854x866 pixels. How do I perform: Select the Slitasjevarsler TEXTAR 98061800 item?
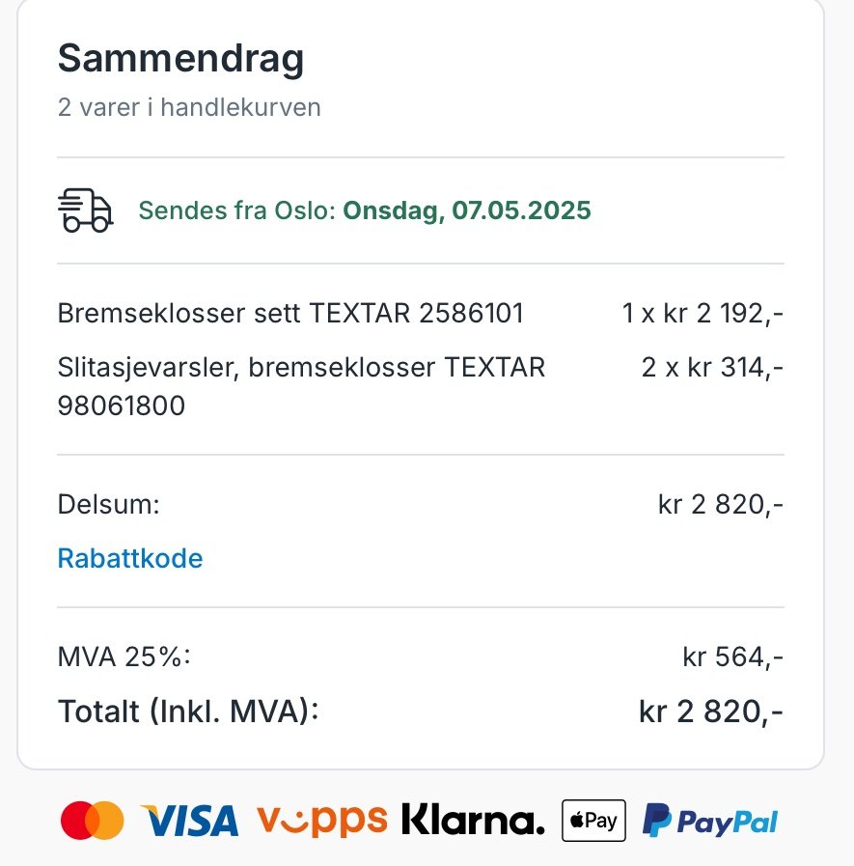click(x=301, y=386)
